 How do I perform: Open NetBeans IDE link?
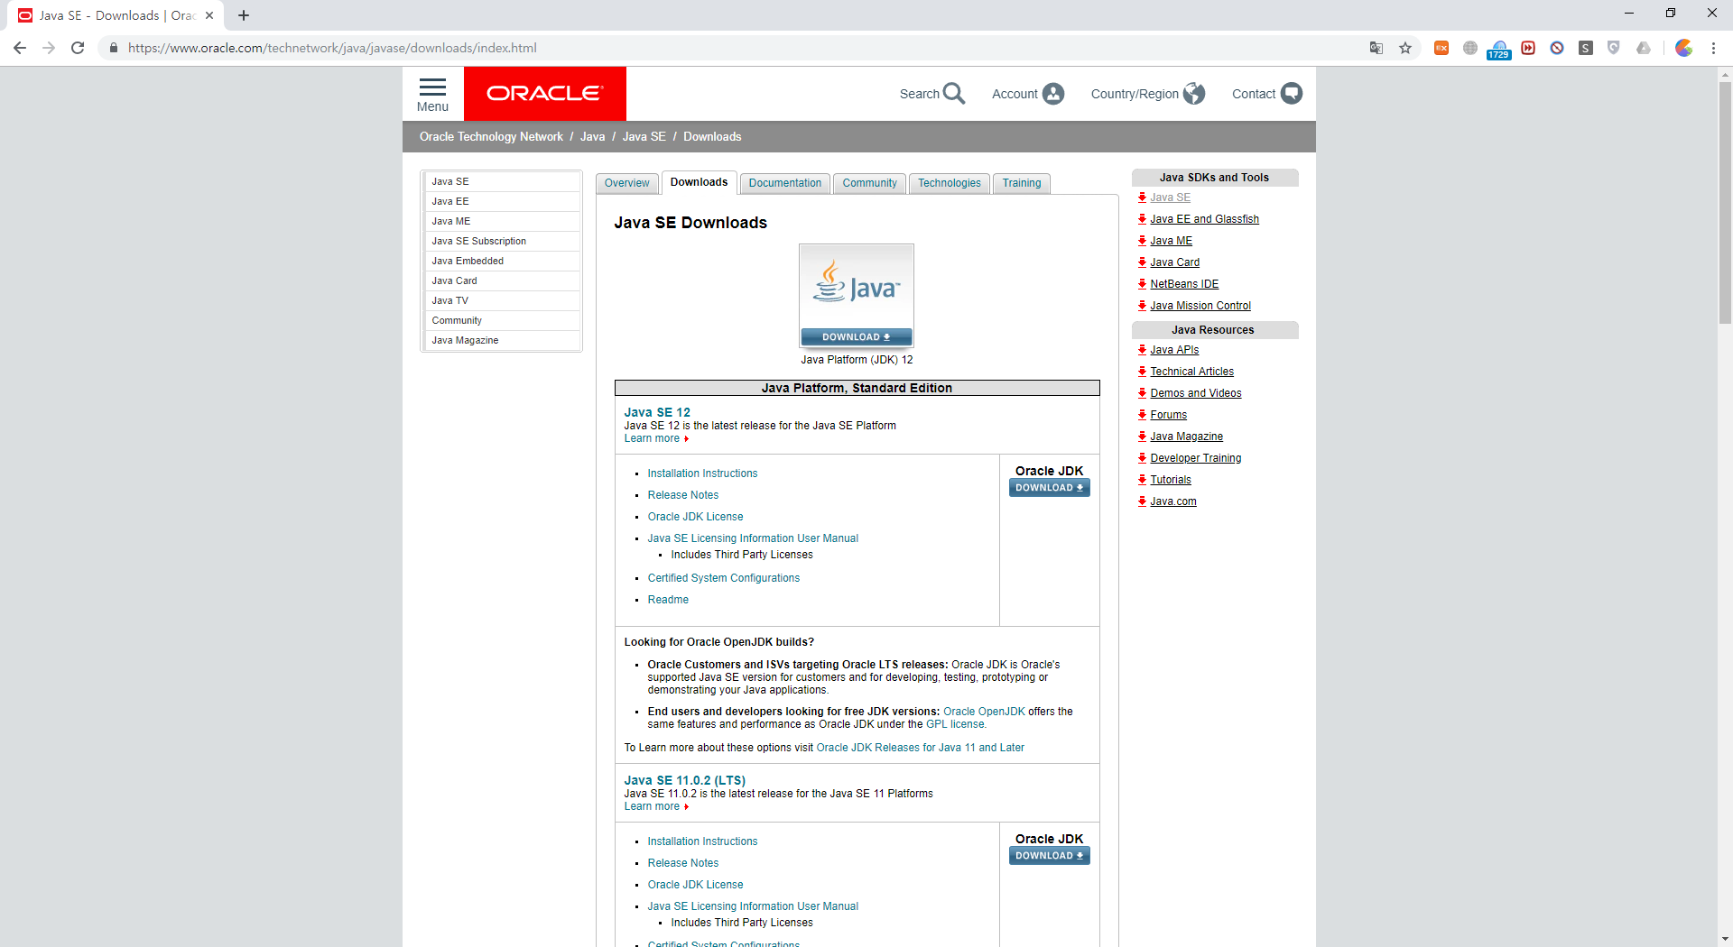[1184, 284]
